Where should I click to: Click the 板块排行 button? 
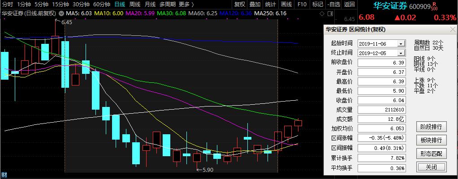(x=431, y=140)
